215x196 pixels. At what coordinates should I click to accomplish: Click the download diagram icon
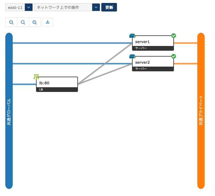point(48,22)
